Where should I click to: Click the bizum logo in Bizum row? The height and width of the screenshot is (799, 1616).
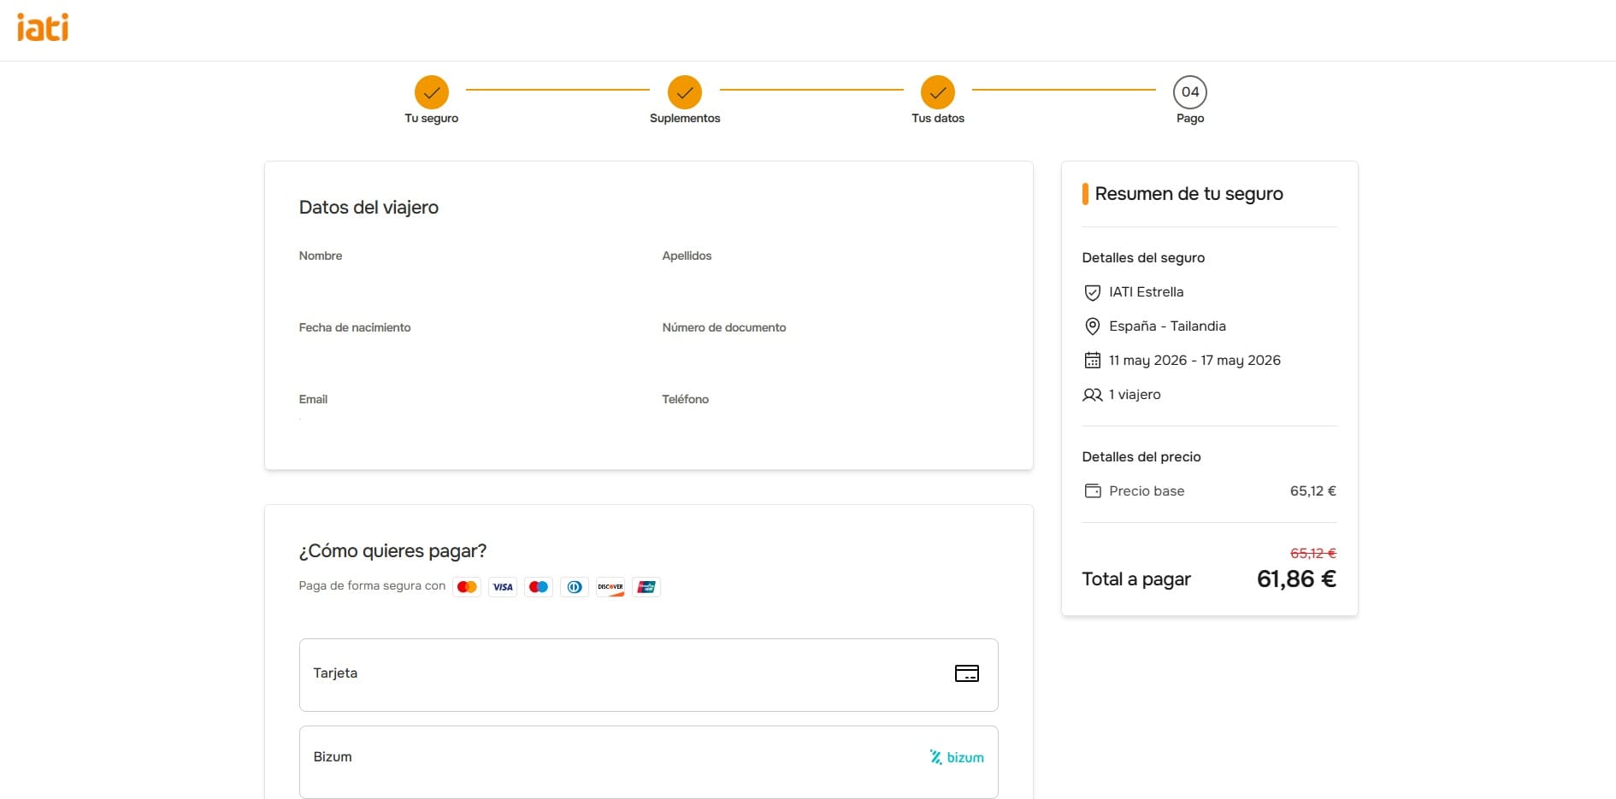pos(957,757)
